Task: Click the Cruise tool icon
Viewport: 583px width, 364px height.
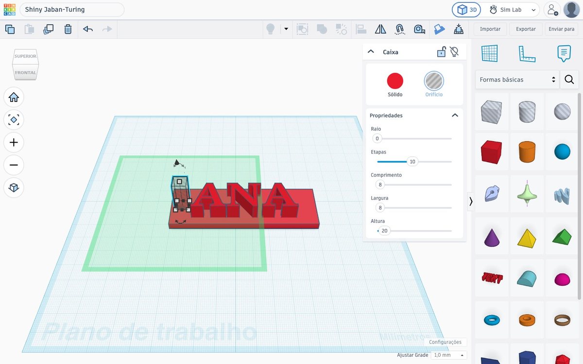Action: (400, 29)
